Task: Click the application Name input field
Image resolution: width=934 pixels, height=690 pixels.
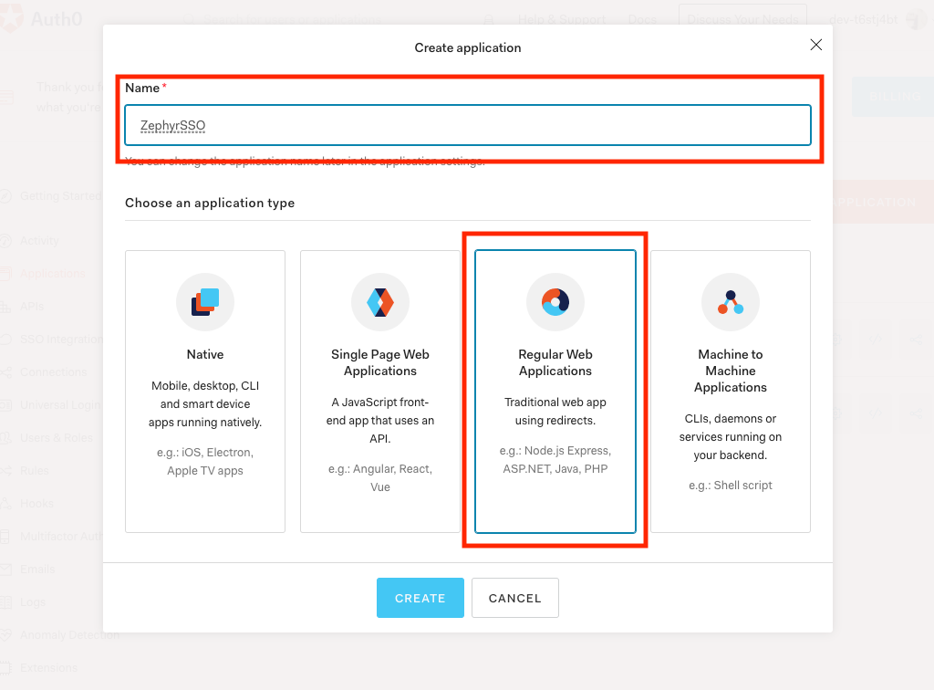Action: click(x=467, y=123)
